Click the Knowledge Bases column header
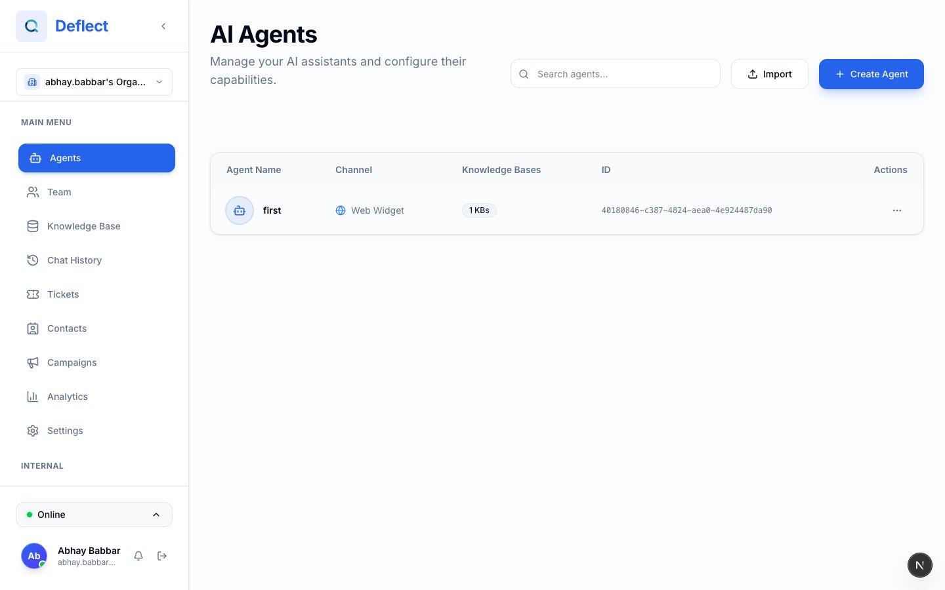 [501, 170]
